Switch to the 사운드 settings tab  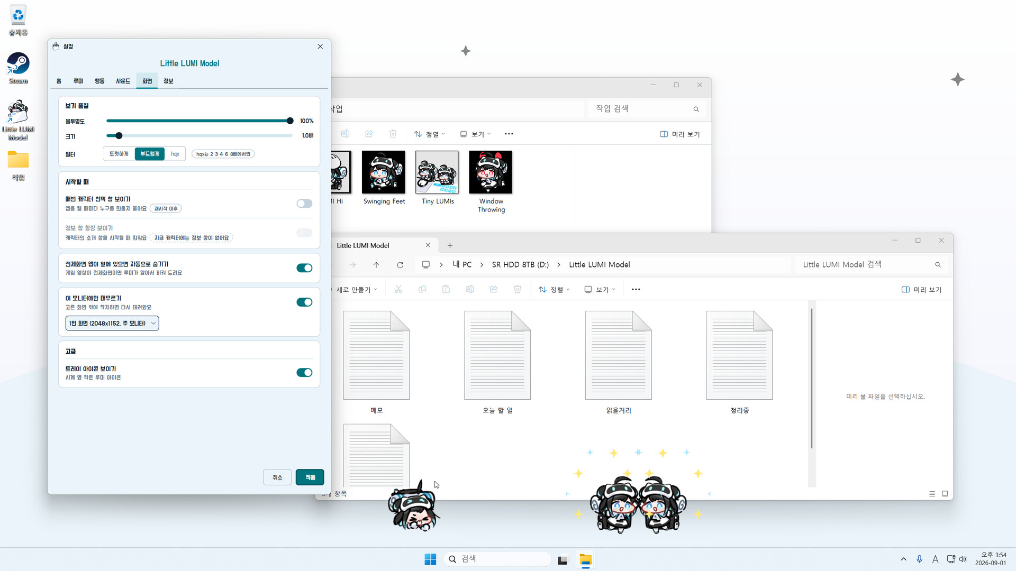pos(123,81)
